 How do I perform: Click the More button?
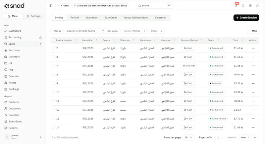[253, 31]
